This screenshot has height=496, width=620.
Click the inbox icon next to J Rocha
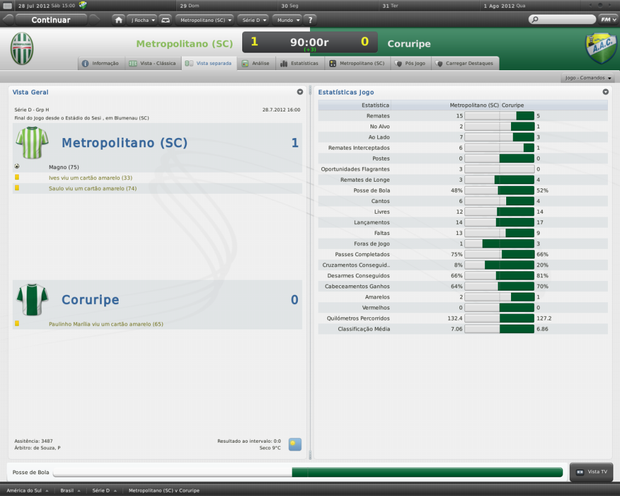coord(165,20)
